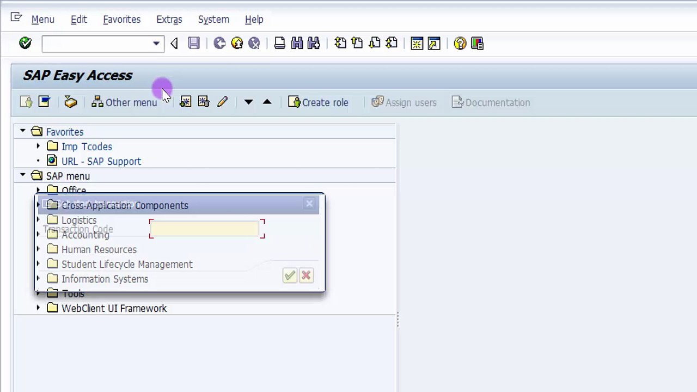The width and height of the screenshot is (697, 392).
Task: Expand the Human Resources folder
Action: [x=38, y=249]
